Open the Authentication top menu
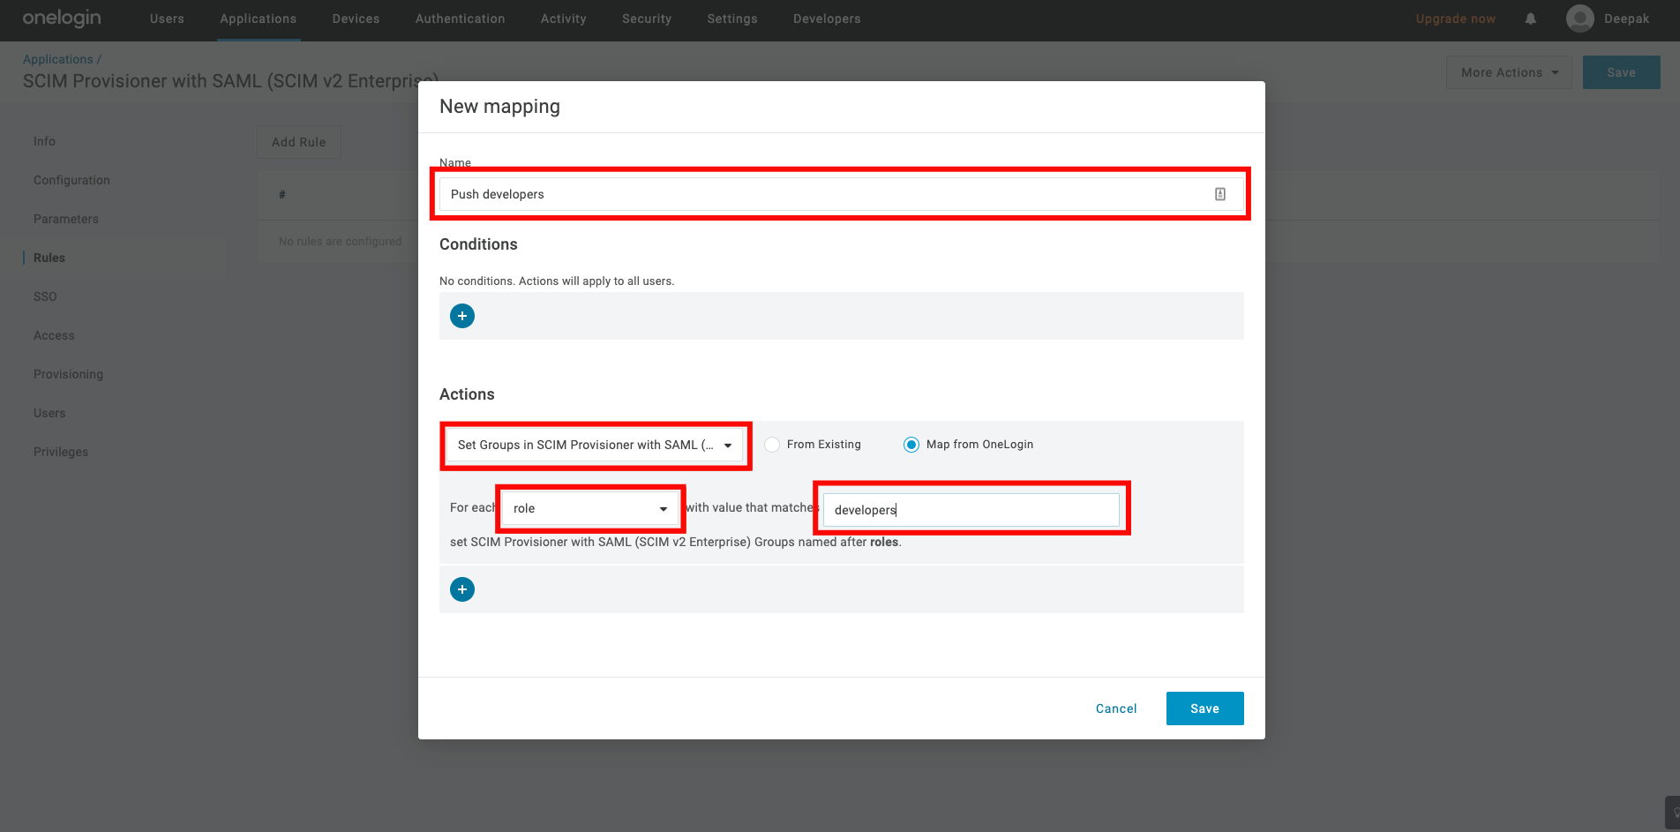Screen dimensions: 1680x832 pyautogui.click(x=461, y=19)
